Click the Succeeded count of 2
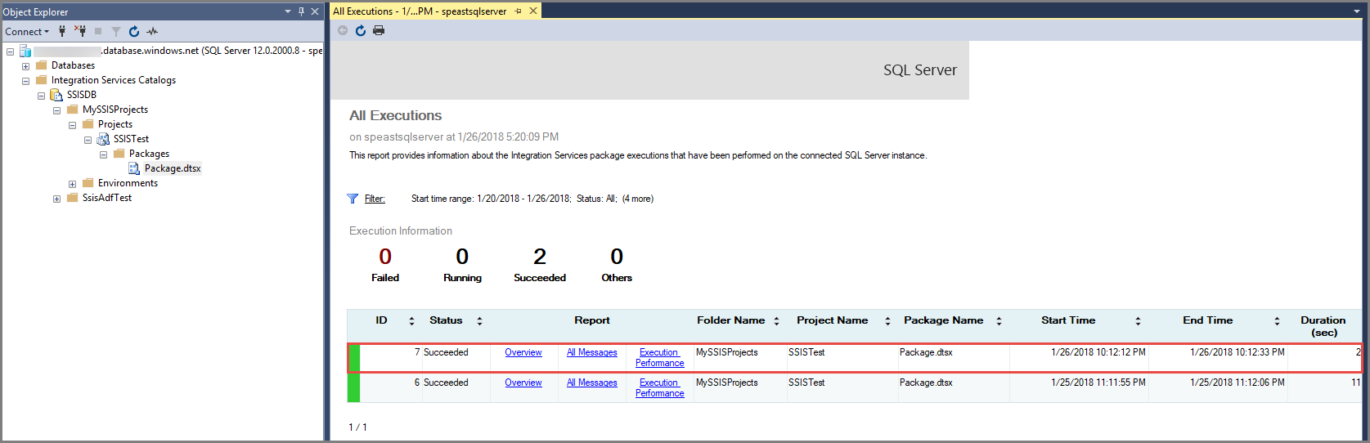The width and height of the screenshot is (1370, 443). 540,257
